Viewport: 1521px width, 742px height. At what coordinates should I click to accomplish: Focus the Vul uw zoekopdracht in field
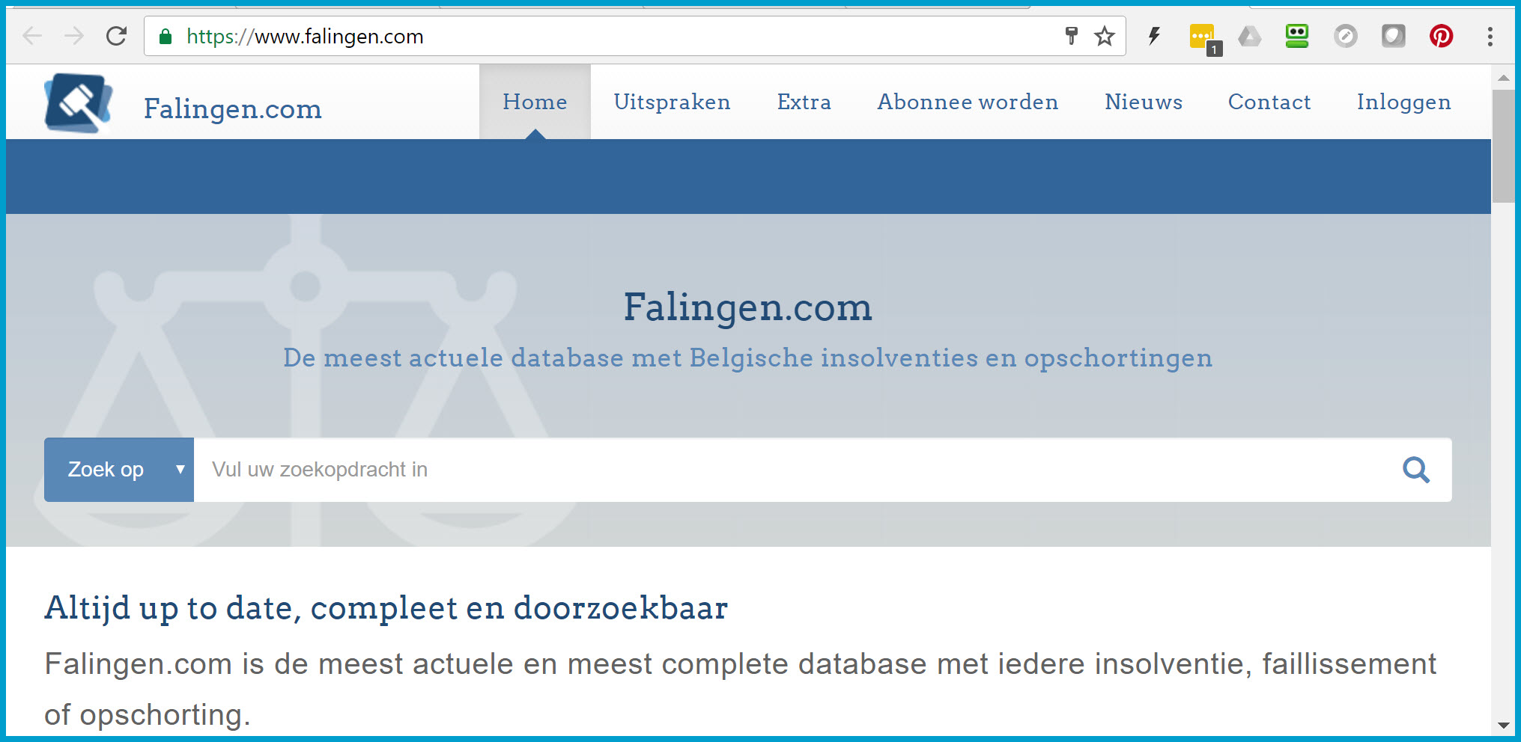[x=794, y=470]
